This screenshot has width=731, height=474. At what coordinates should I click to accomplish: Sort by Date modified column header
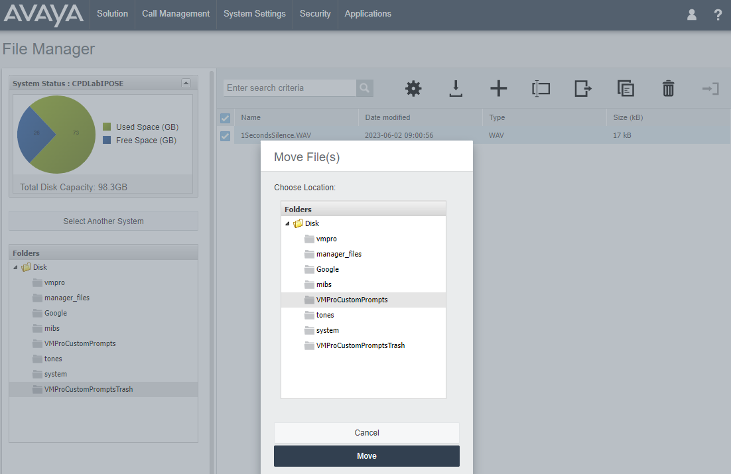421,117
